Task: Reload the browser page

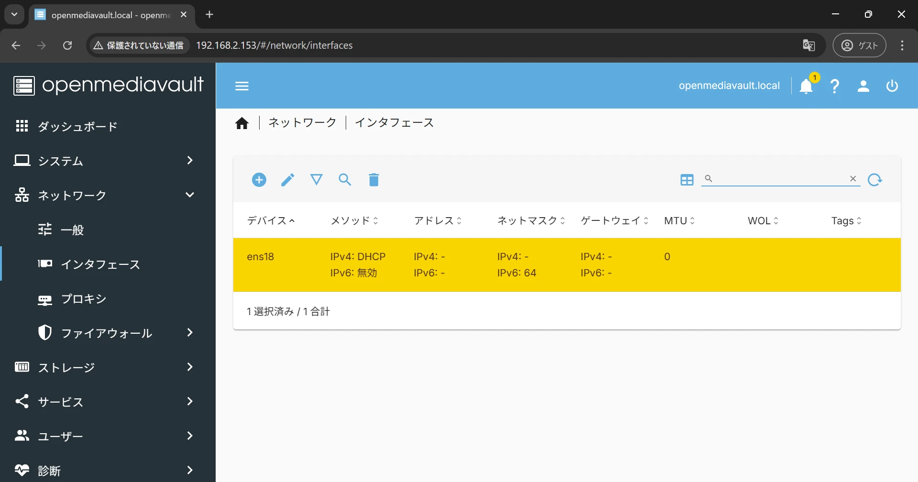Action: [67, 45]
